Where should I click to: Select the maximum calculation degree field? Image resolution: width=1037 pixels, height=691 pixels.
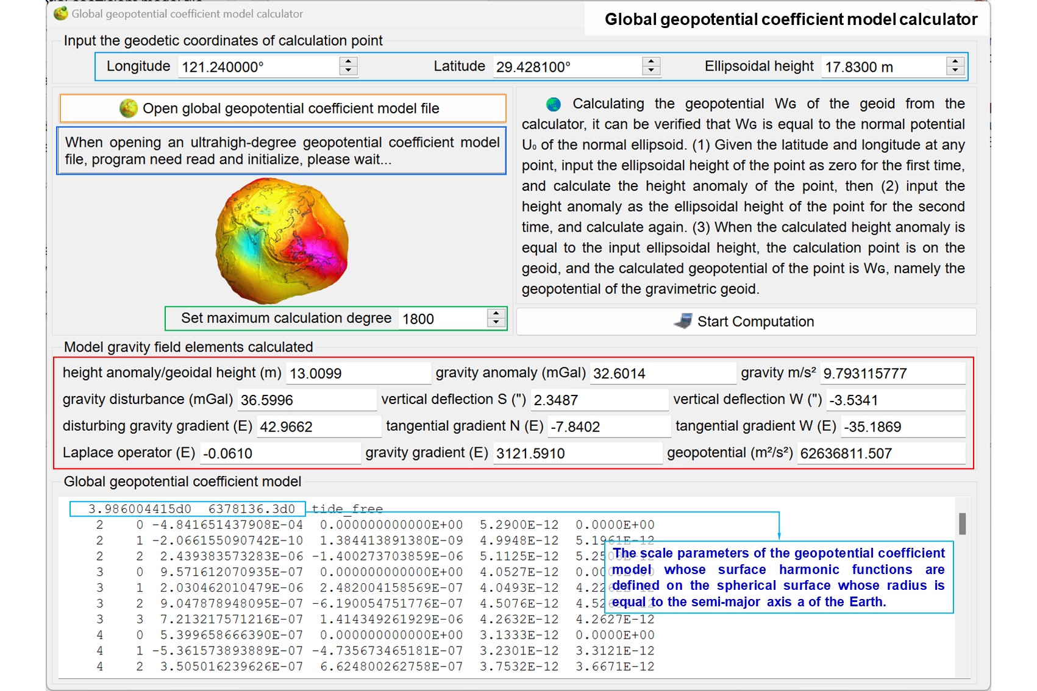point(442,319)
